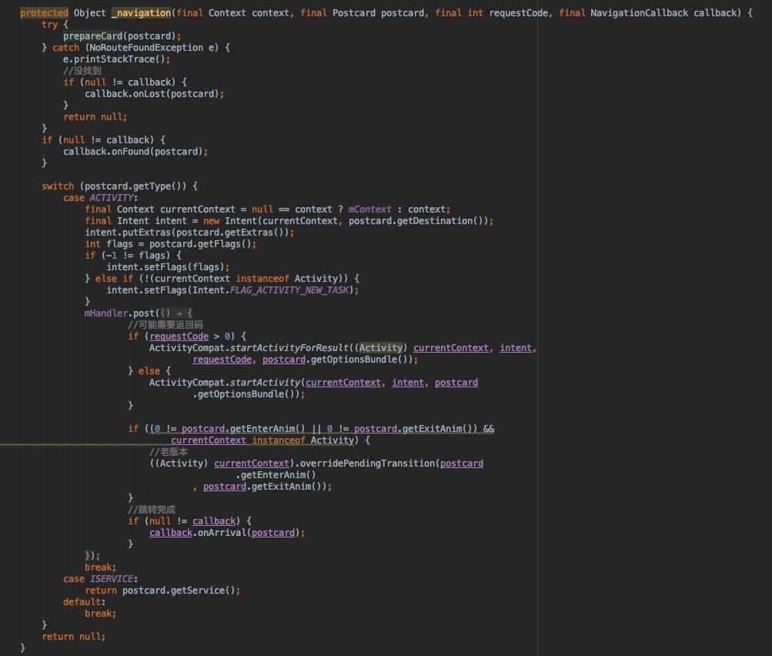Click NoRouteFoundException in the catch clause
Screen dimensions: 772x656
click(x=146, y=47)
